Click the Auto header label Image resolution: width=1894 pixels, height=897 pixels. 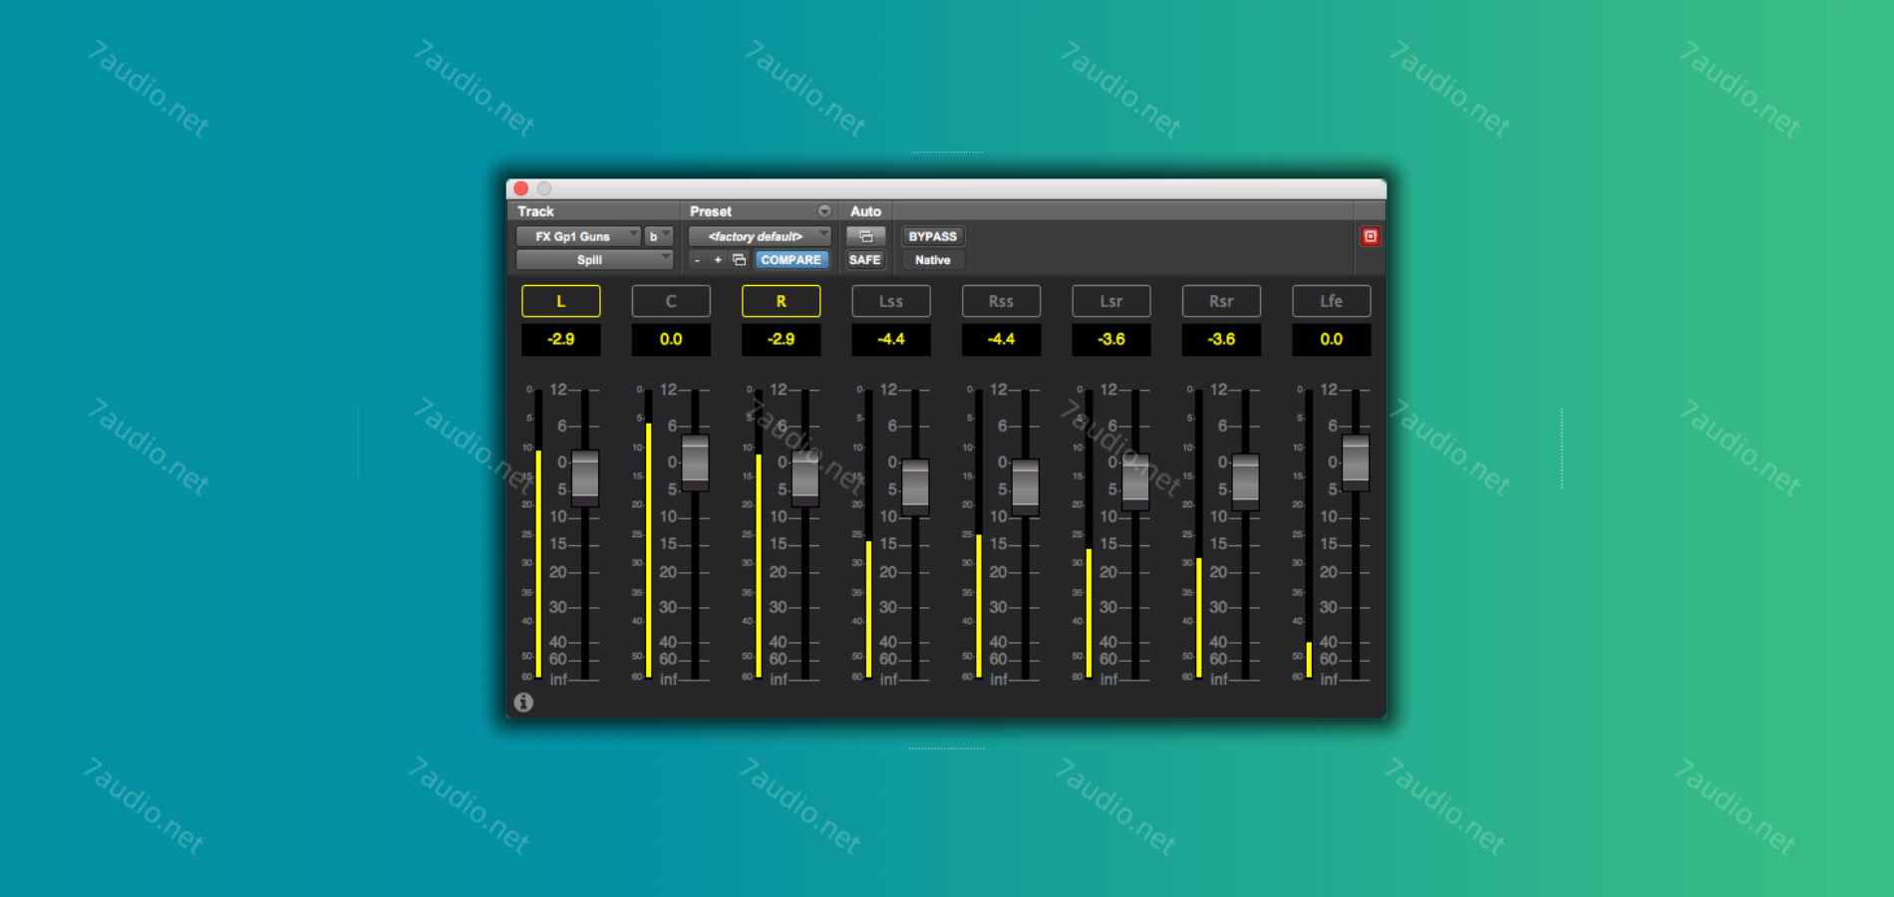[865, 211]
